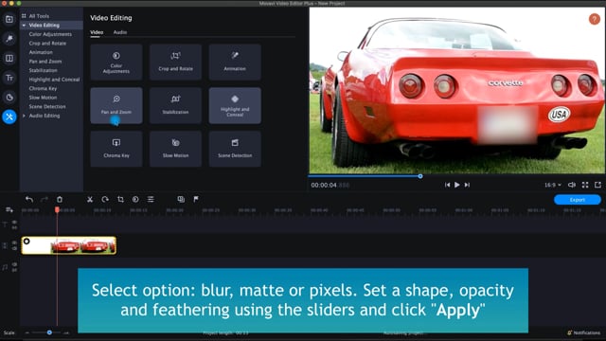Open color adjustments from timeline toolbar
Screen dimensions: 606x341
click(x=135, y=199)
